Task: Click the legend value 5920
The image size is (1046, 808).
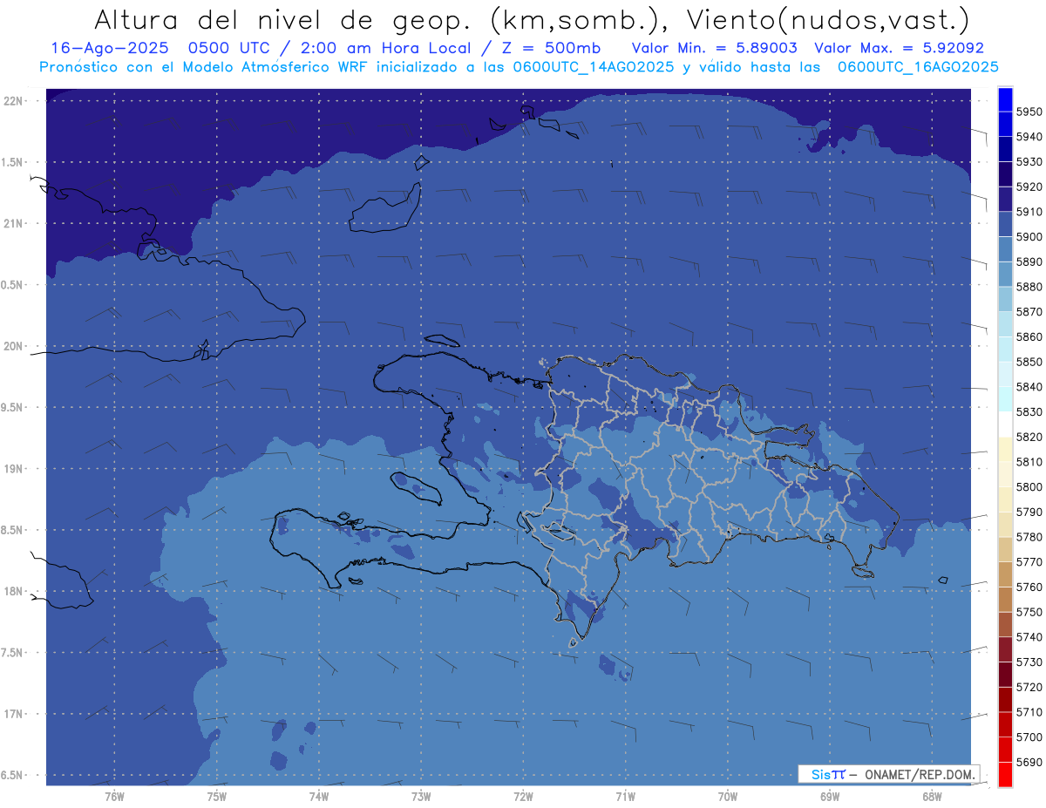Action: coord(1029,187)
